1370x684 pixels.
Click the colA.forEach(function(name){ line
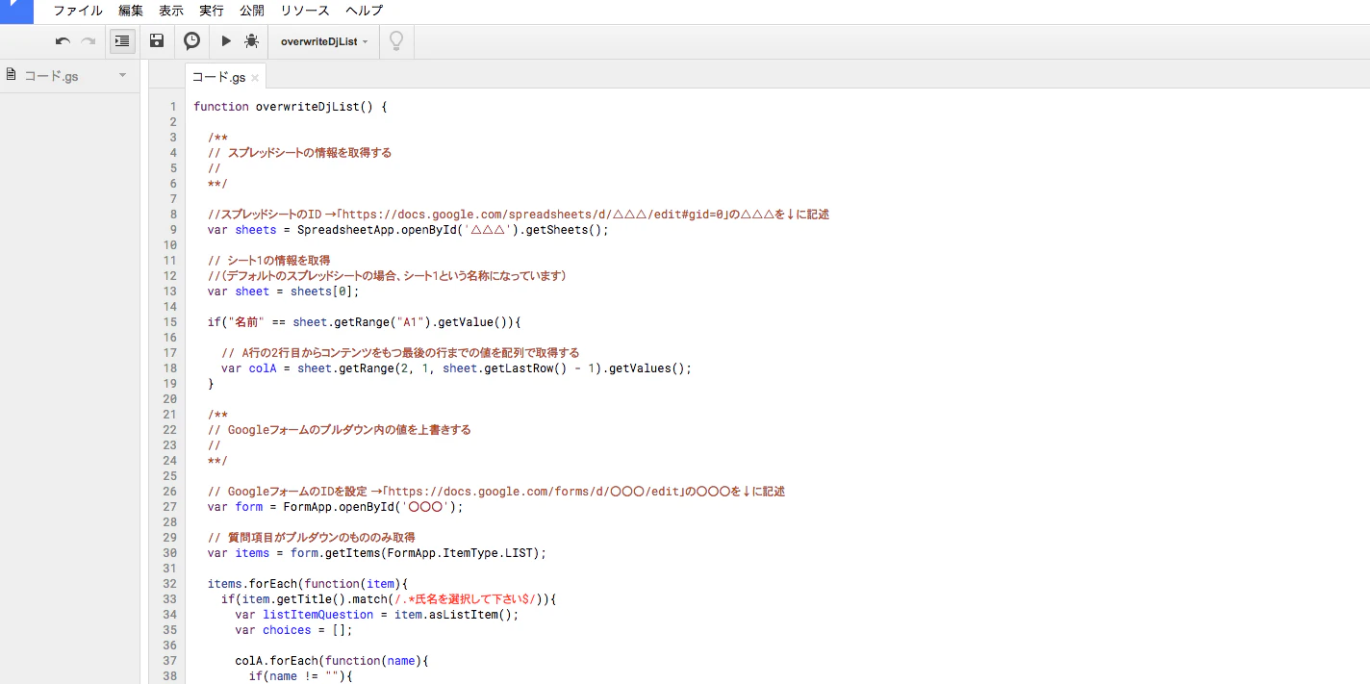(x=331, y=661)
